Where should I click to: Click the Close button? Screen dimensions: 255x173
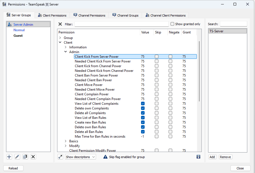point(240,168)
